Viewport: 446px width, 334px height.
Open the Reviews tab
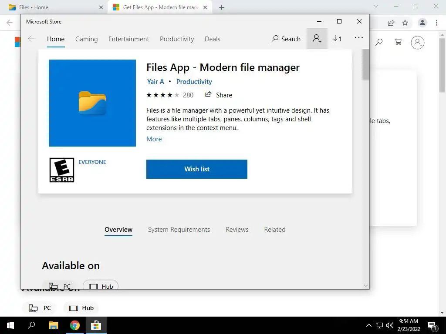237,230
